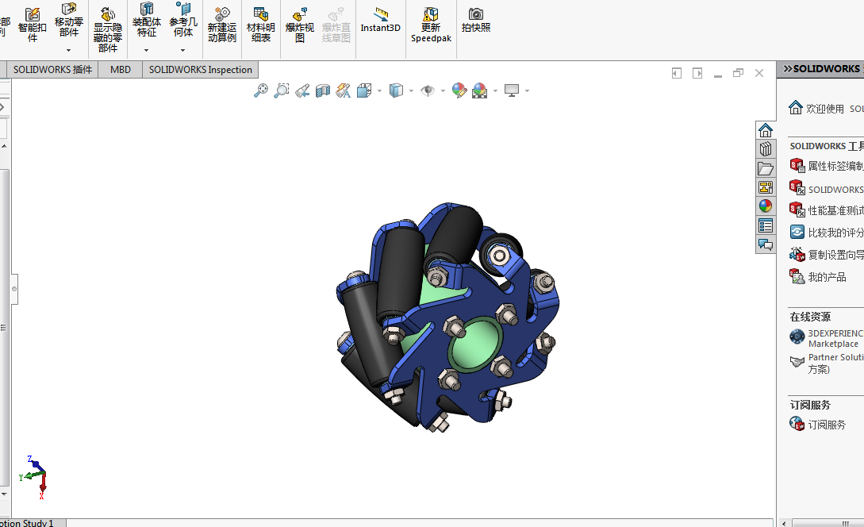
Task: Expand the dropdown under 参考几何体
Action: point(183,50)
